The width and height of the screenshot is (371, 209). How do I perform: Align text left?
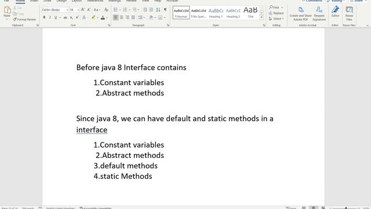(x=115, y=17)
